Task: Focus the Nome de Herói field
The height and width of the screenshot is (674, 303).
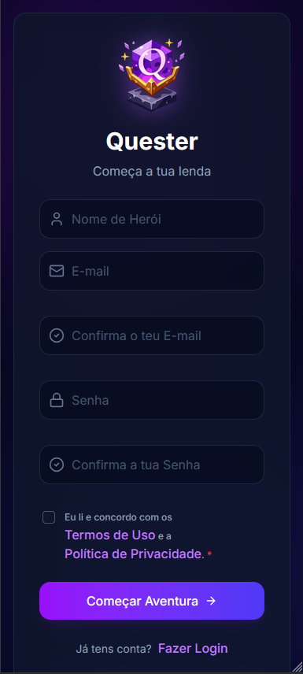Action: tap(152, 219)
